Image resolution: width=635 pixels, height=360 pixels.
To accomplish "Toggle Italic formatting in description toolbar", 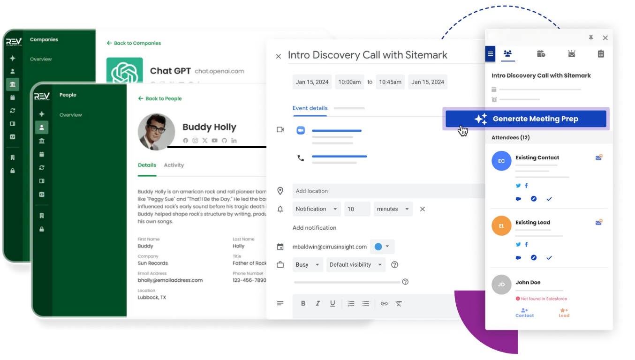I will coord(318,304).
